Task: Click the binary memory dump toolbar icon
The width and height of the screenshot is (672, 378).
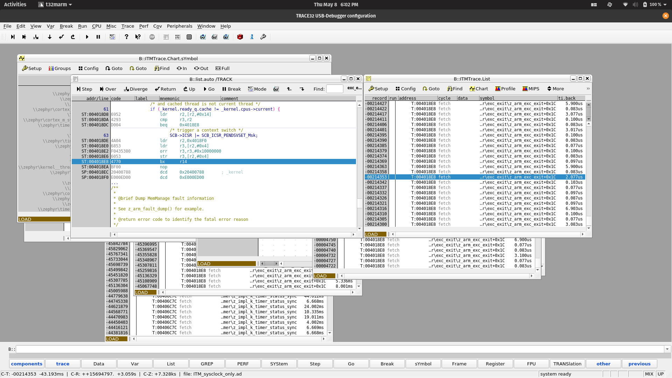Action: 177,37
